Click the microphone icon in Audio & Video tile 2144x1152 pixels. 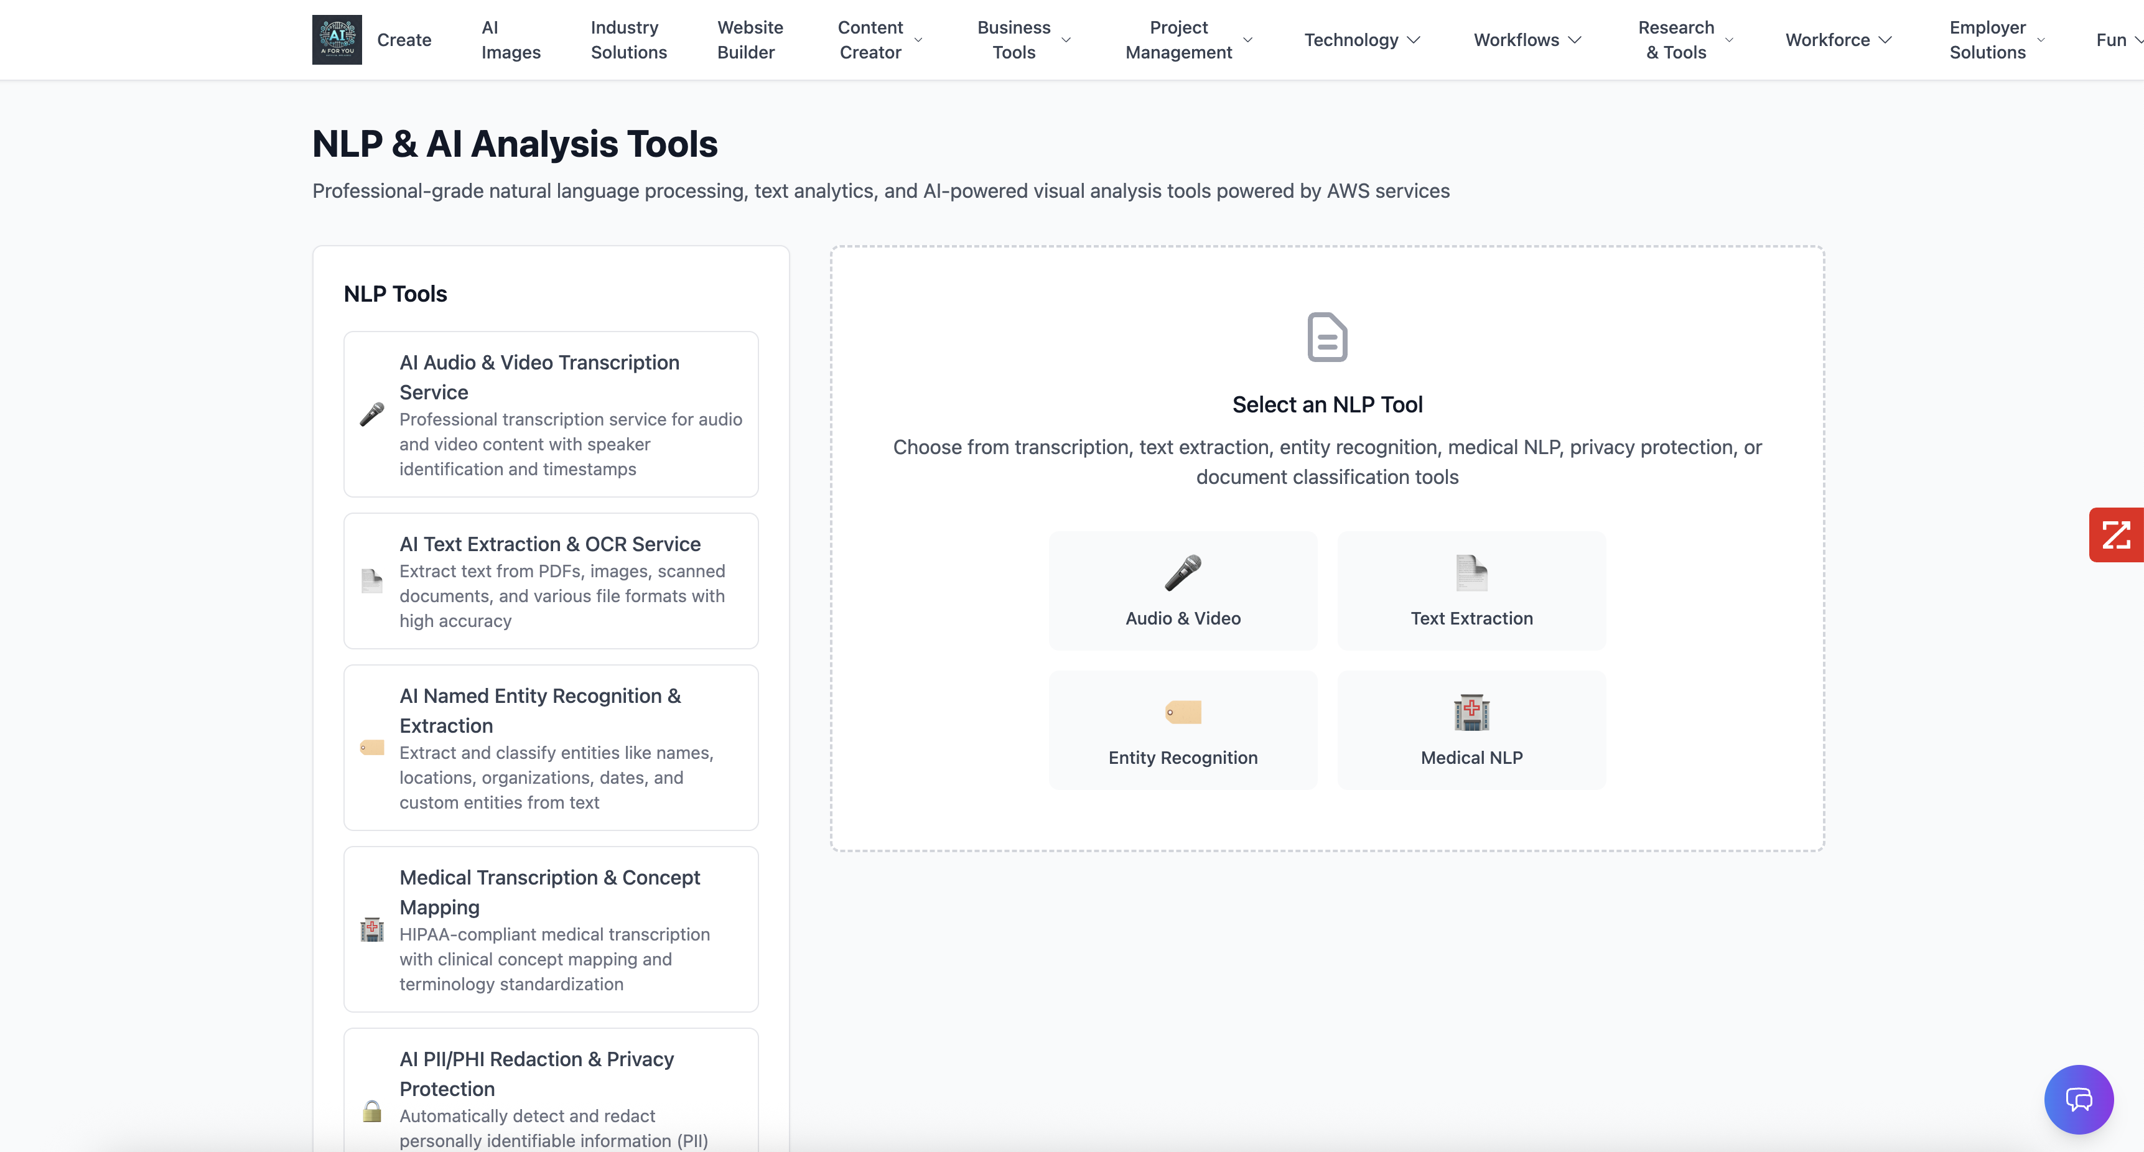(1182, 573)
